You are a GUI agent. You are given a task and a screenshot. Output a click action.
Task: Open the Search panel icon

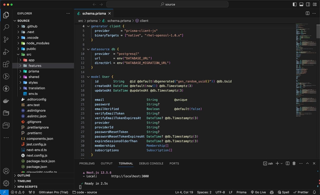coord(6,27)
